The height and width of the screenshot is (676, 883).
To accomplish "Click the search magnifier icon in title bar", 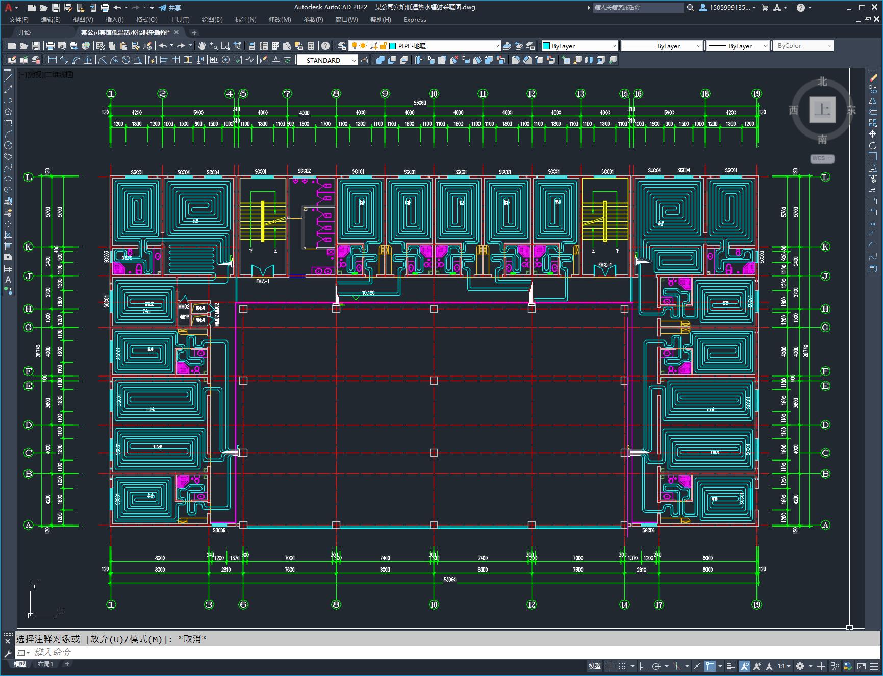I will (x=691, y=8).
